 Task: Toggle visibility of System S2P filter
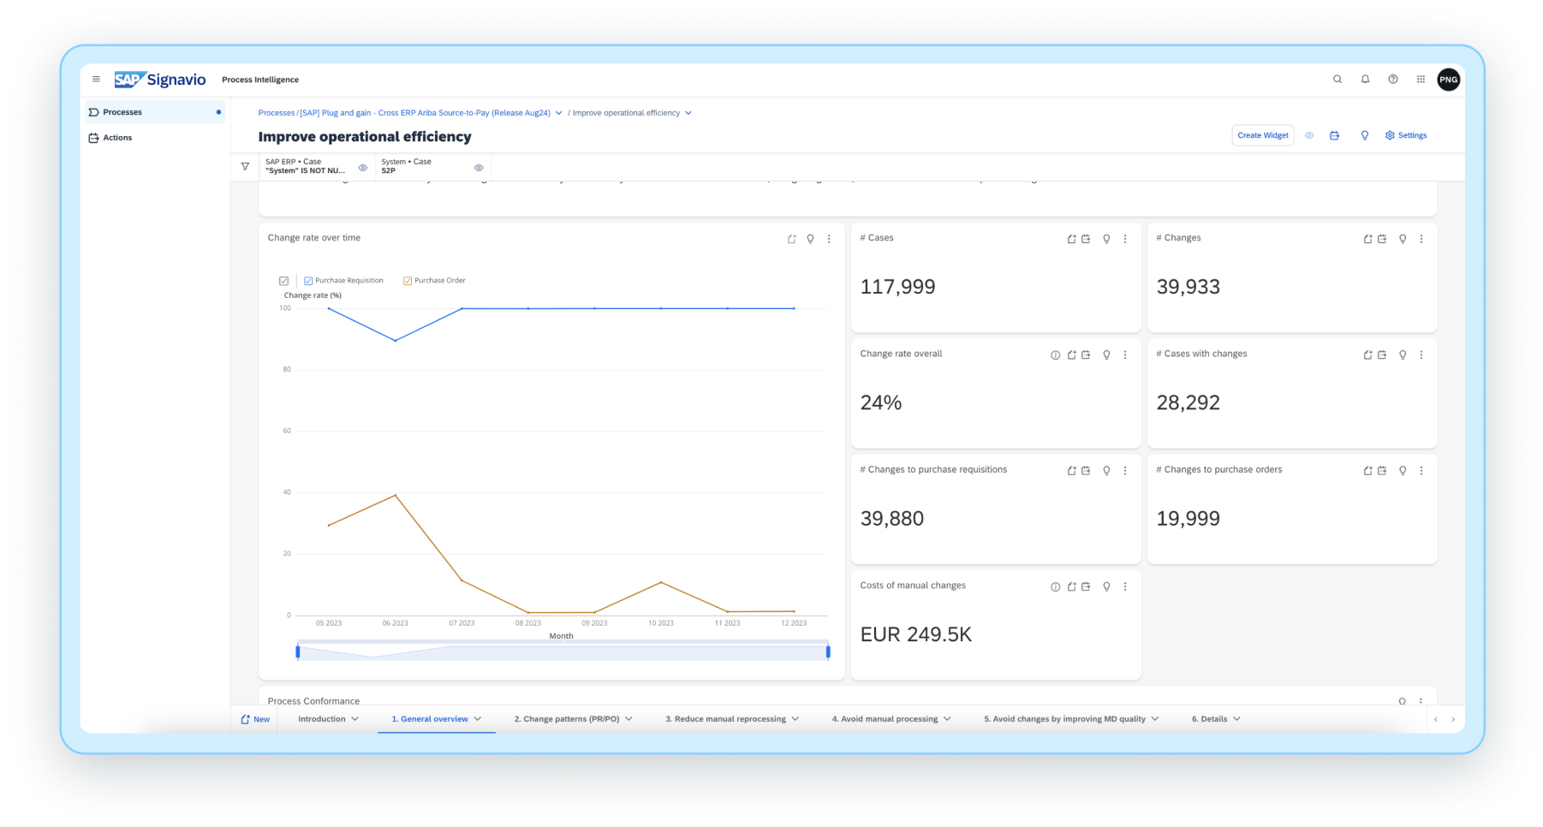(479, 168)
